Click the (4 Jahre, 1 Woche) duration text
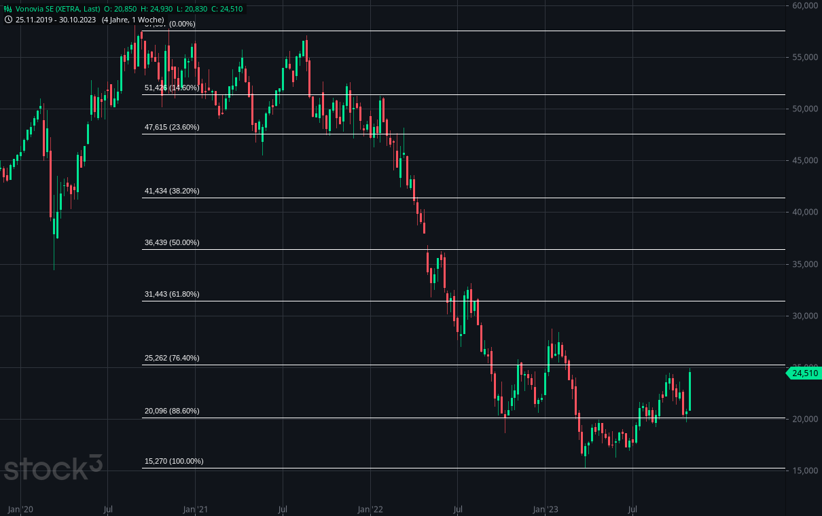The height and width of the screenshot is (516, 822). (132, 20)
